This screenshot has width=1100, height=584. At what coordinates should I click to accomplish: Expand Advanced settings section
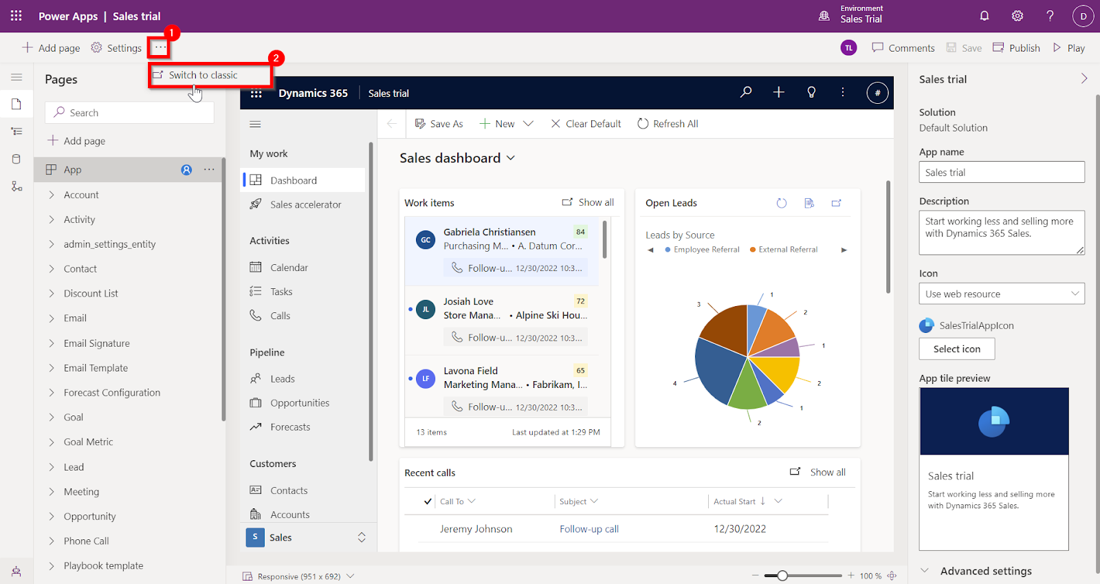[925, 570]
